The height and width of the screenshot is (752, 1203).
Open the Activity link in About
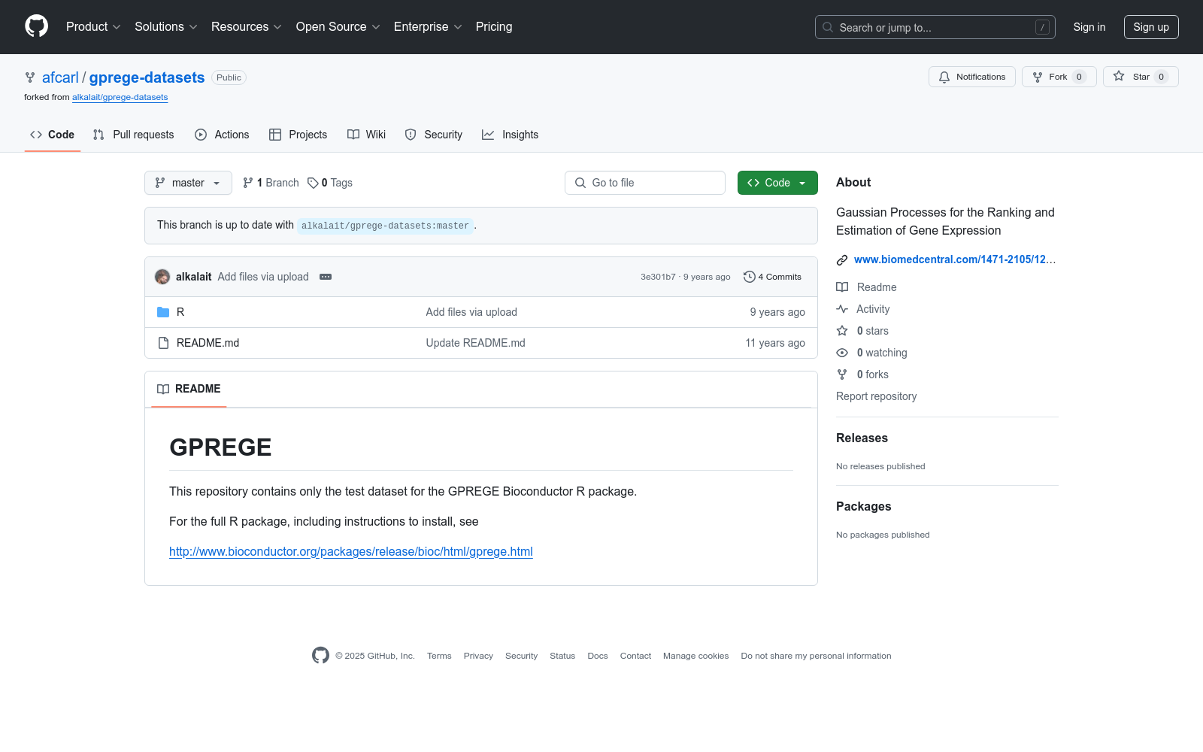point(863,309)
